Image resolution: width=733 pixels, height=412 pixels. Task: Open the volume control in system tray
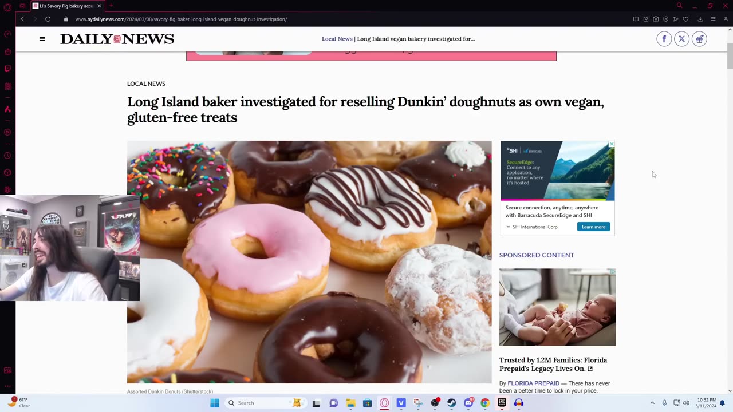(x=686, y=403)
